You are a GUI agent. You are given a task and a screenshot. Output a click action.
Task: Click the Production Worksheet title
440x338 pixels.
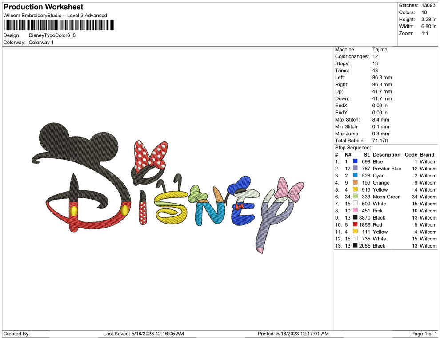point(44,7)
